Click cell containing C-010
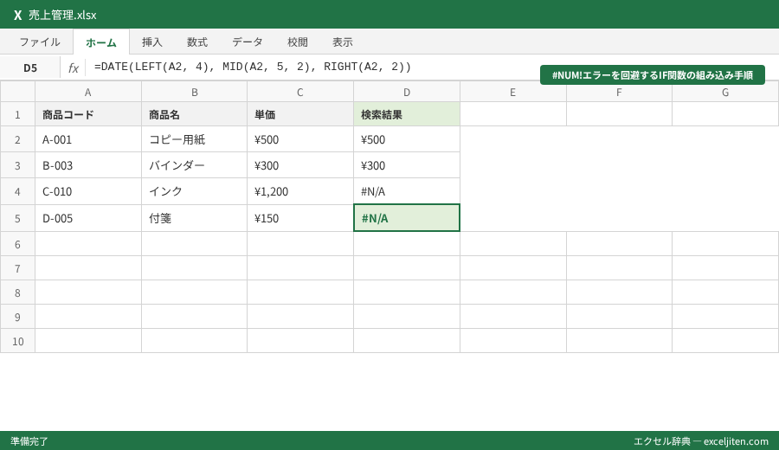This screenshot has height=450, width=779. 88,191
